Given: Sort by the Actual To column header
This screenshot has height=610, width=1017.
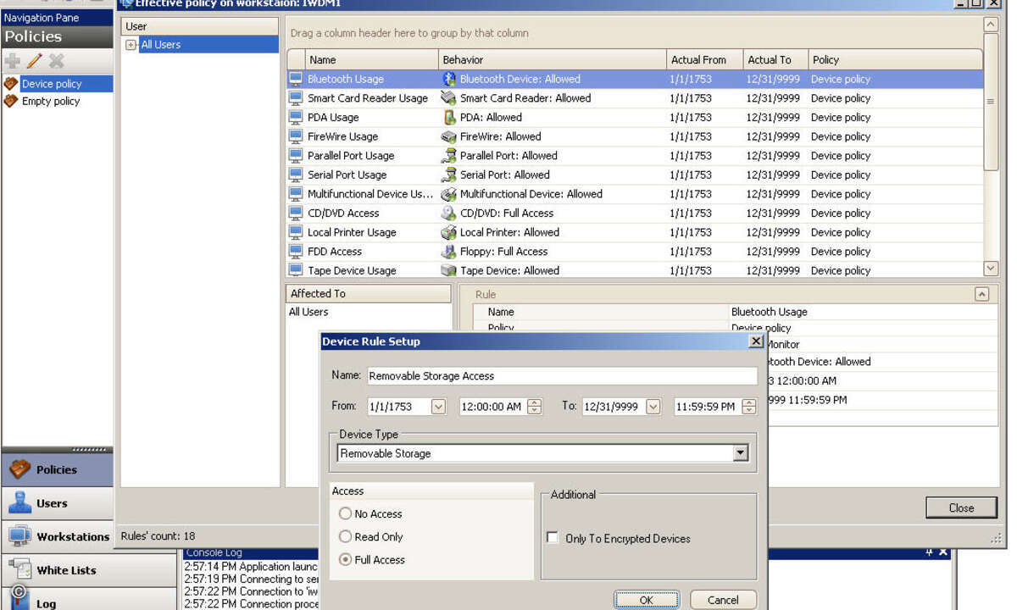Looking at the screenshot, I should 775,59.
